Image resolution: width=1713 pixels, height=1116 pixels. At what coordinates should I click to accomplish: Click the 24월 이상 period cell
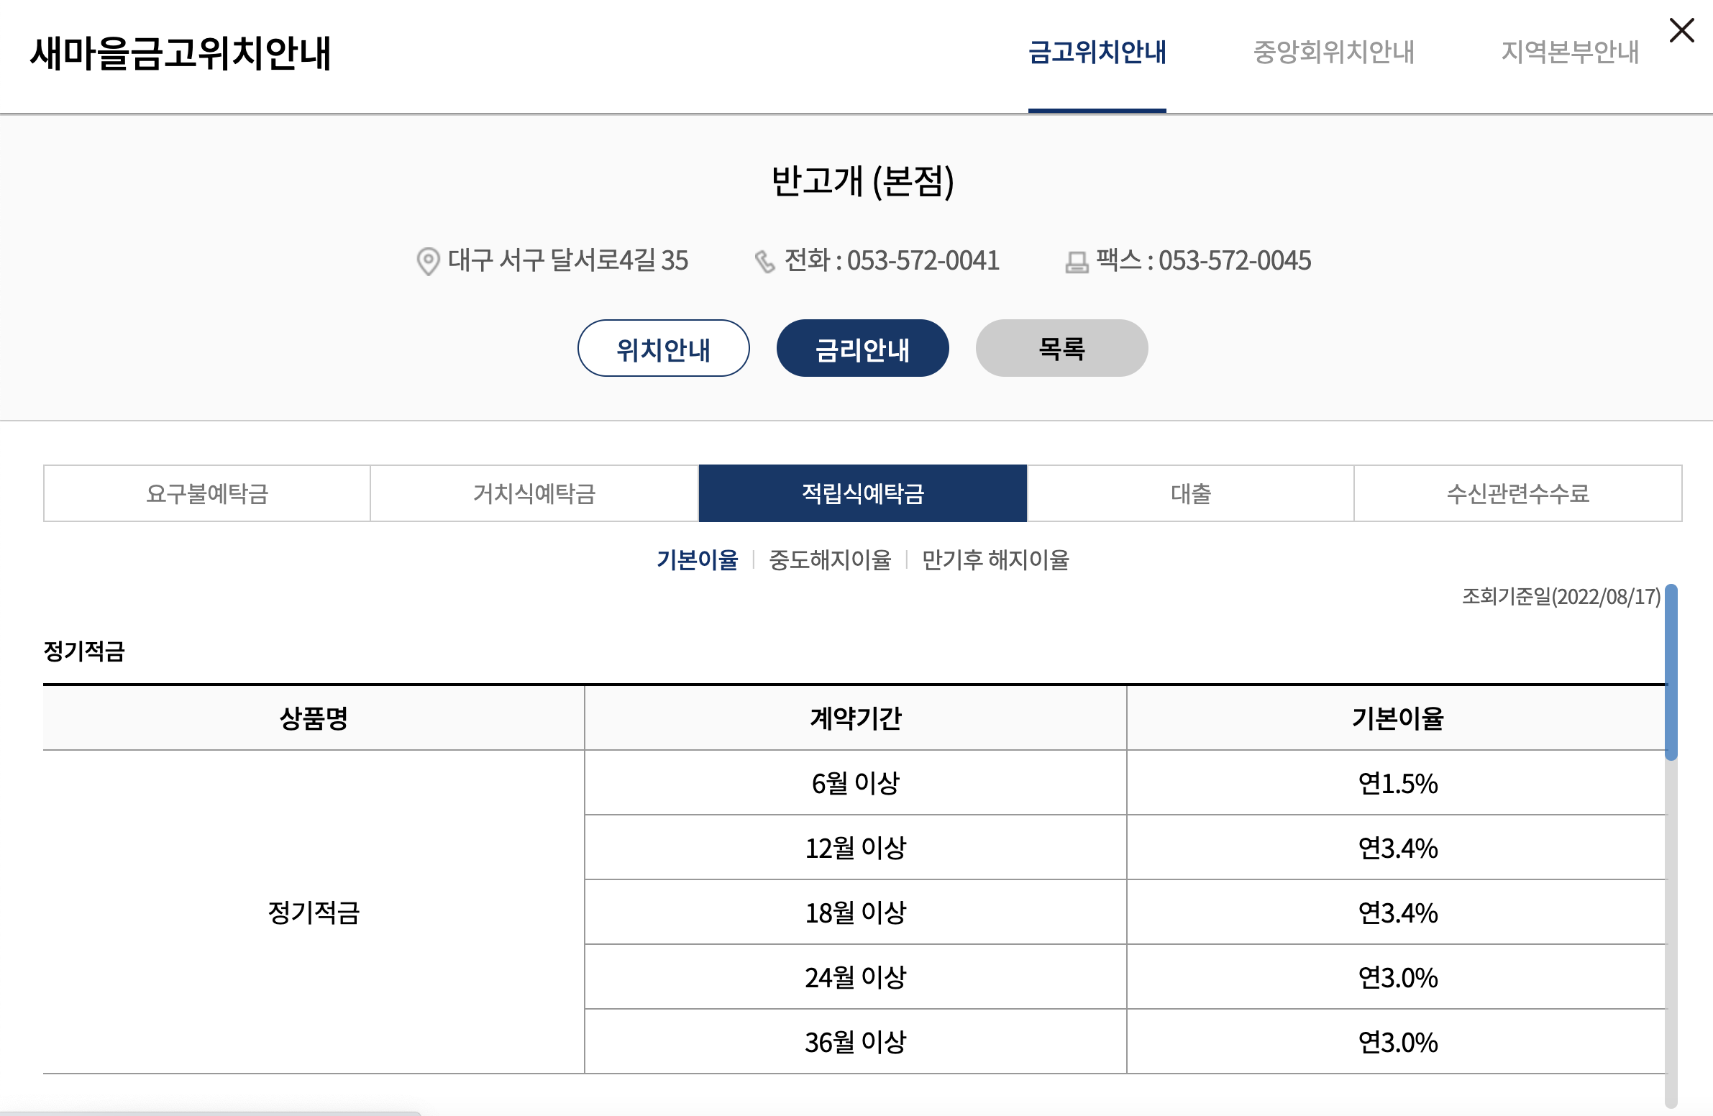[855, 977]
